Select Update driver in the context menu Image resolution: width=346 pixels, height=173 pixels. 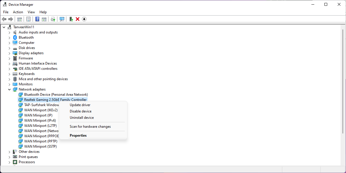[80, 105]
